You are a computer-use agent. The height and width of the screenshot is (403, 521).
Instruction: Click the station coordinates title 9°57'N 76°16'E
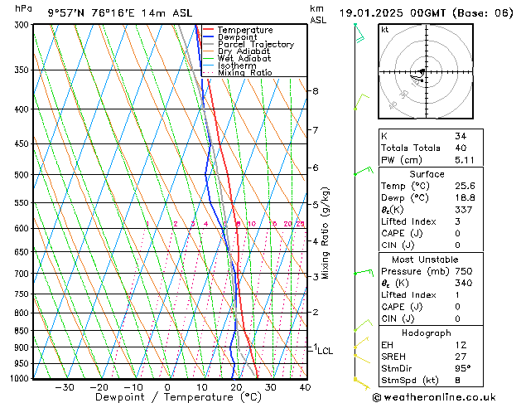point(91,13)
